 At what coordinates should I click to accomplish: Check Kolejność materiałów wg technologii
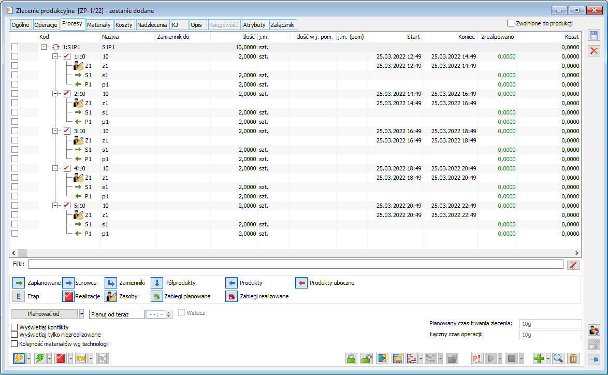point(15,343)
